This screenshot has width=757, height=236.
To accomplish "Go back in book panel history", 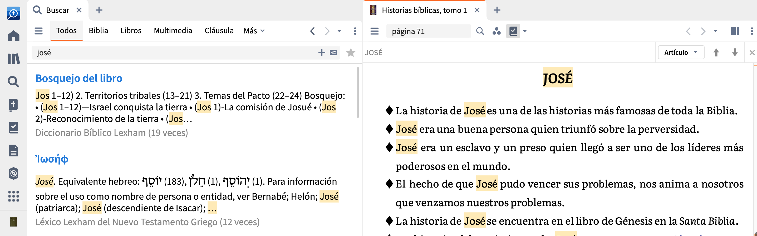I will click(x=688, y=31).
